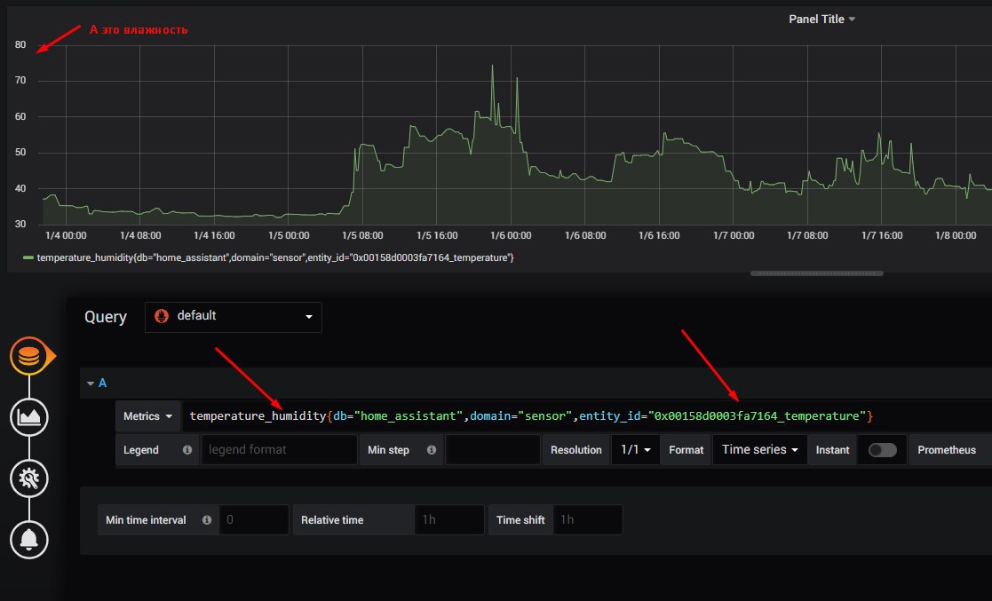Open the General settings gear-wrench icon
Image resolution: width=992 pixels, height=601 pixels.
coord(29,478)
